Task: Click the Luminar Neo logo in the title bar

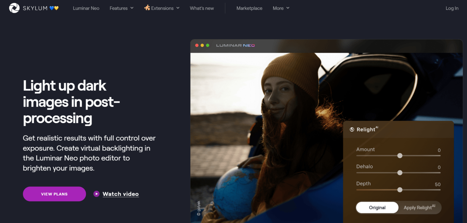Action: (x=235, y=45)
